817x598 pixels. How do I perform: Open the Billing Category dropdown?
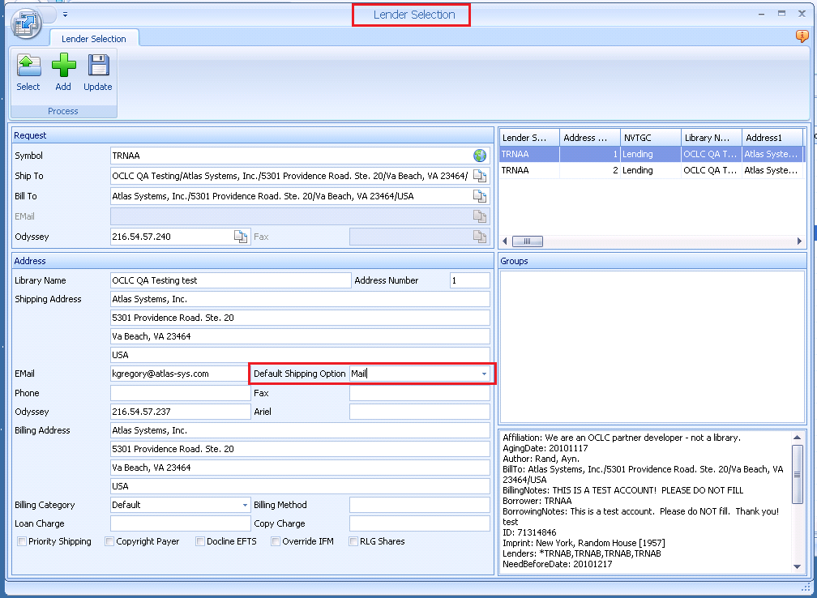245,505
